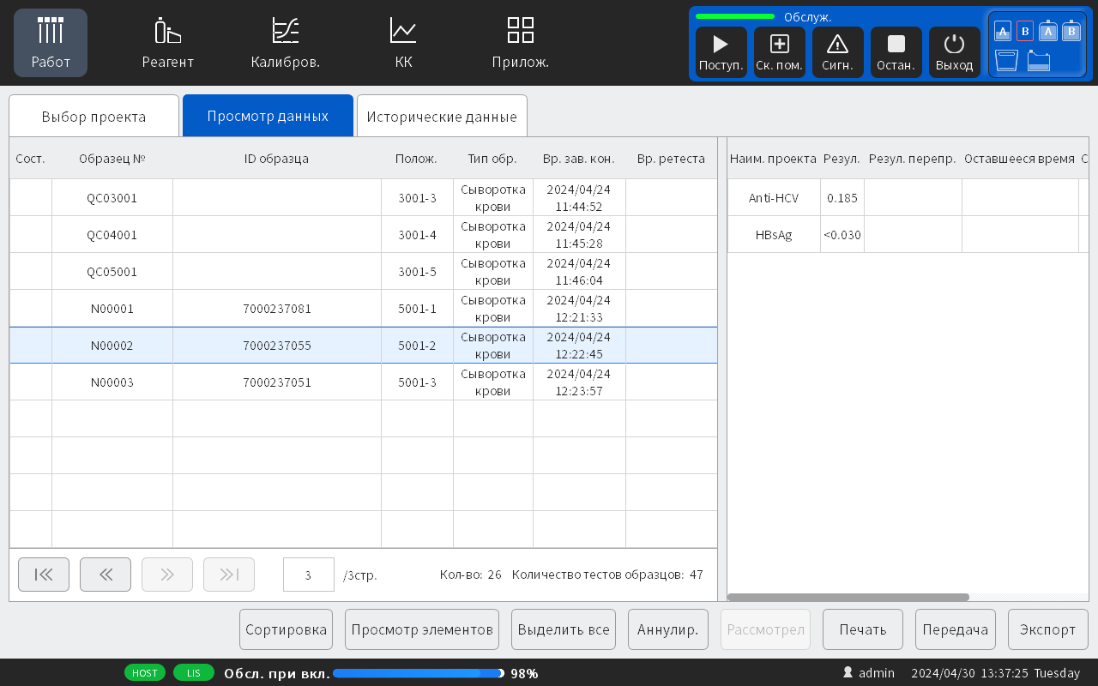The image size is (1098, 686).
Task: Click the page number input field
Action: click(x=309, y=575)
